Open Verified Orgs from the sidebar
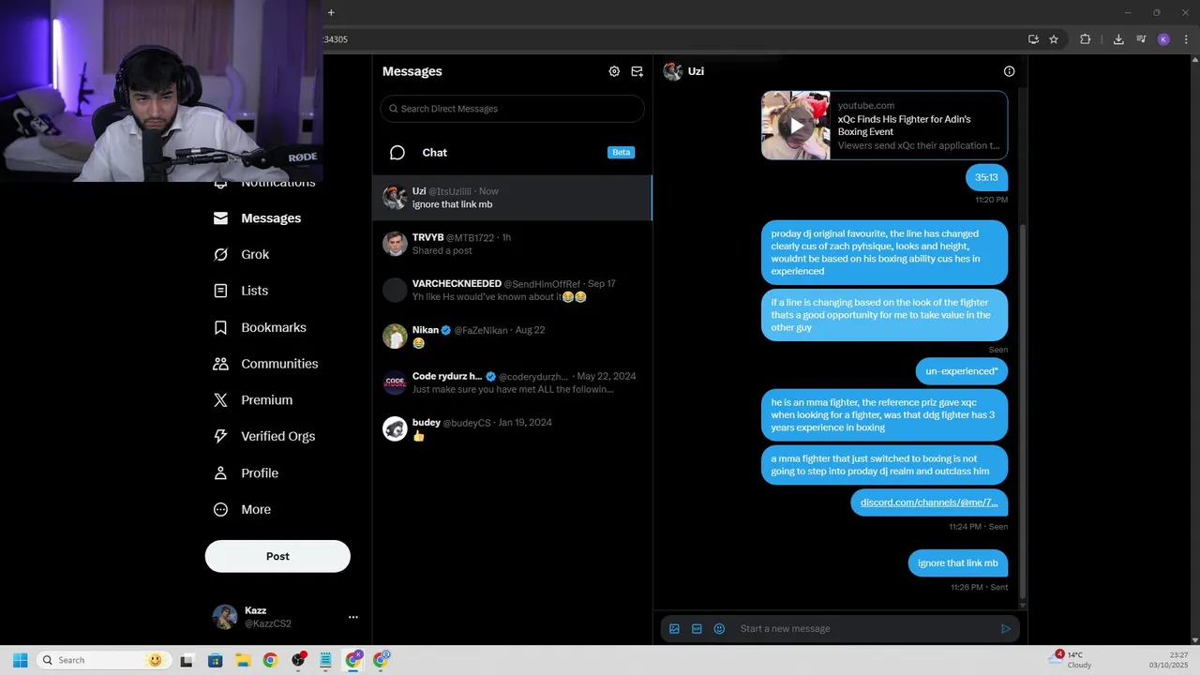The width and height of the screenshot is (1200, 675). pyautogui.click(x=264, y=436)
